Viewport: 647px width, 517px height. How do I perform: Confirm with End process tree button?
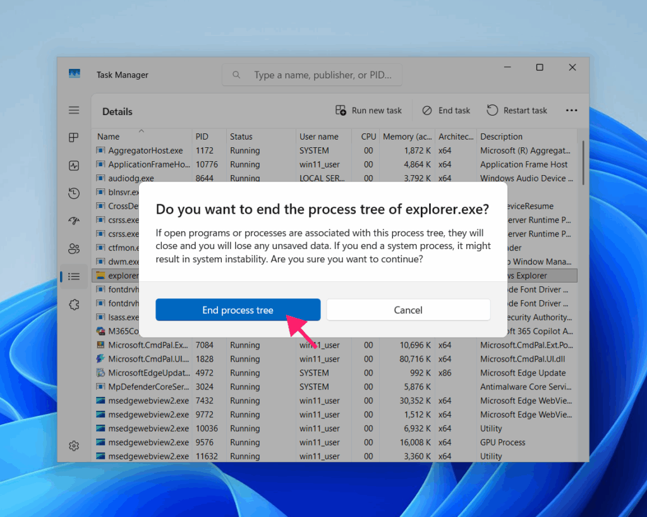click(238, 310)
